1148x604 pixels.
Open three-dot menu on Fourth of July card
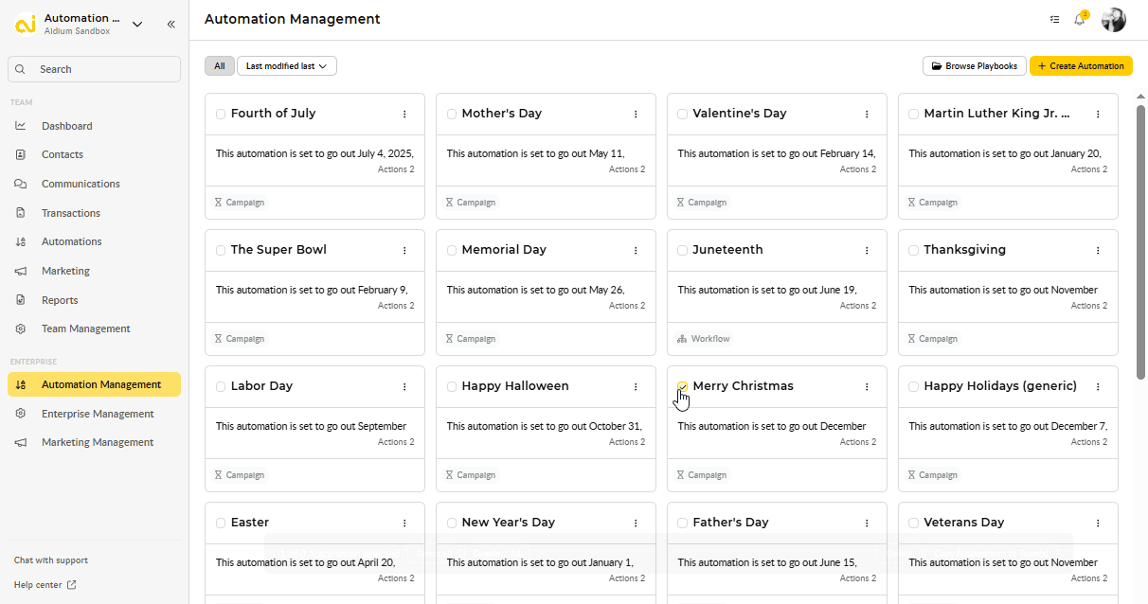pyautogui.click(x=404, y=114)
